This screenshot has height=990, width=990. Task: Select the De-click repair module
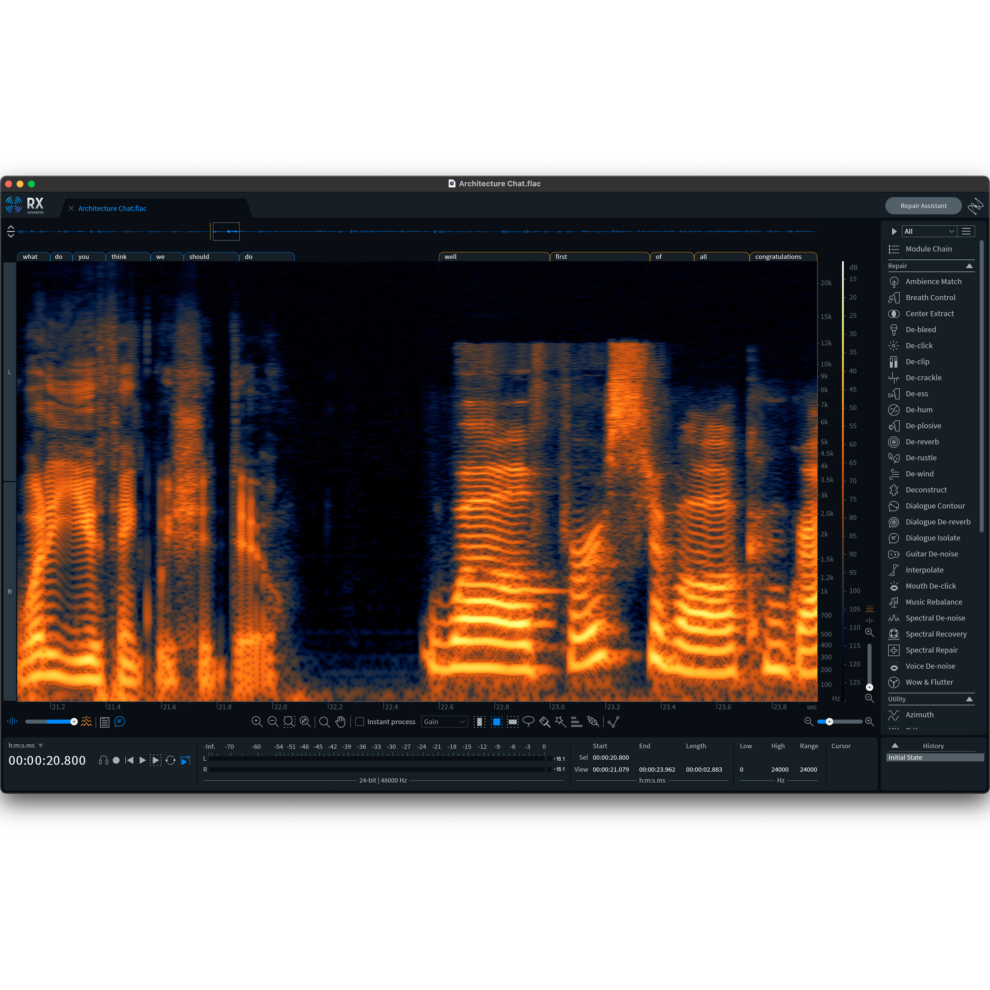coord(919,346)
